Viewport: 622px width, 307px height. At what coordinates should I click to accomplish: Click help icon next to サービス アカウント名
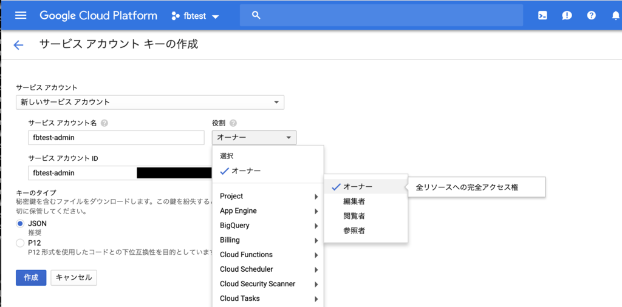[104, 123]
